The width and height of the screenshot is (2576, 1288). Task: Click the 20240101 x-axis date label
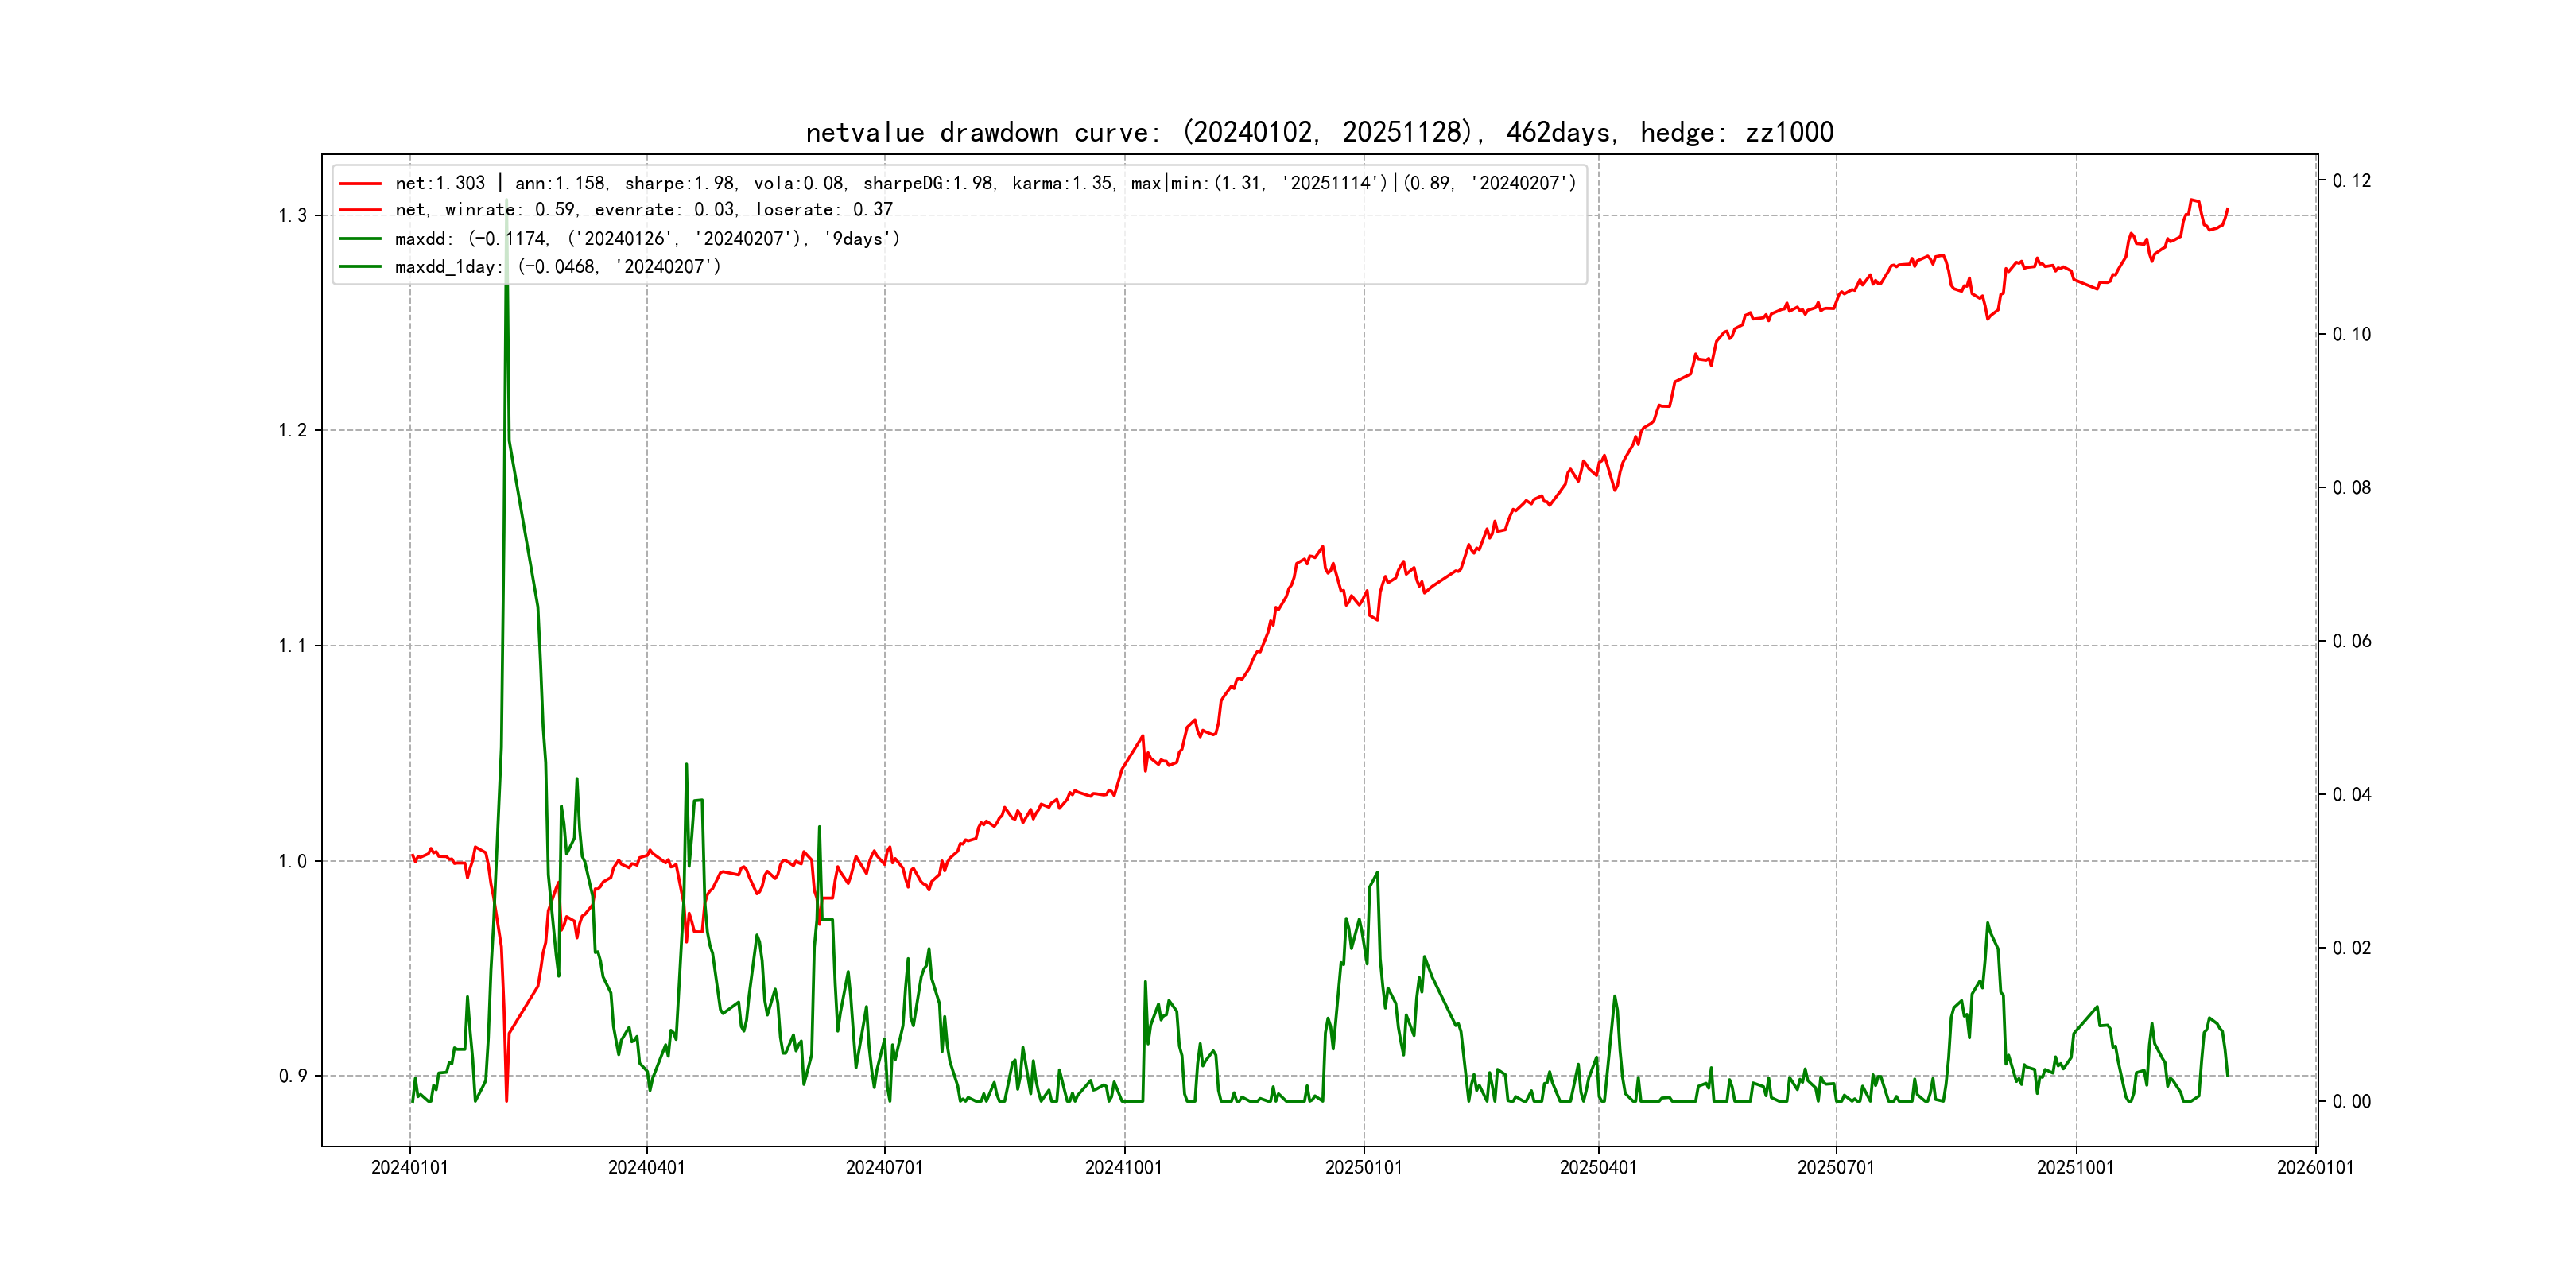pyautogui.click(x=410, y=1168)
